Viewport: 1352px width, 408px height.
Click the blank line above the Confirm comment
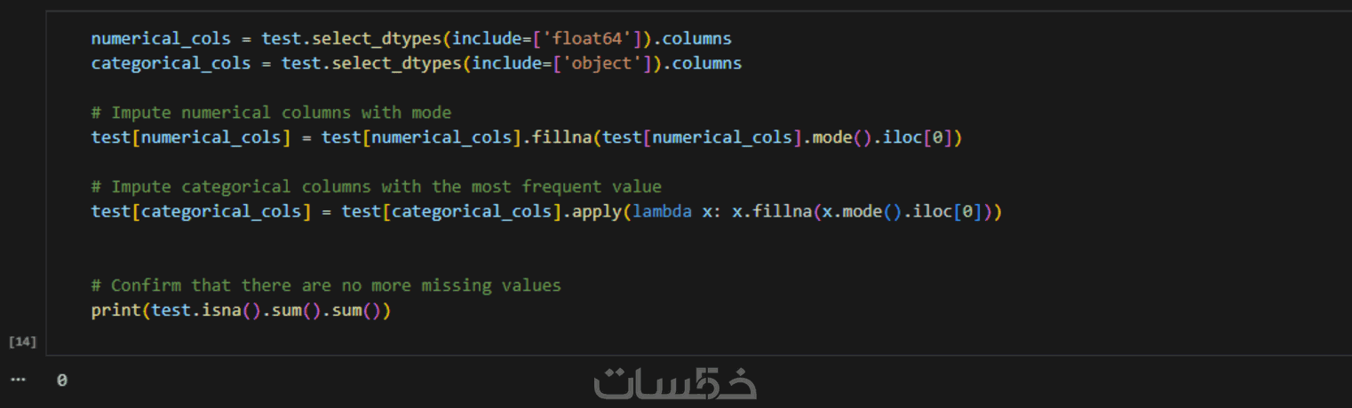(x=355, y=261)
